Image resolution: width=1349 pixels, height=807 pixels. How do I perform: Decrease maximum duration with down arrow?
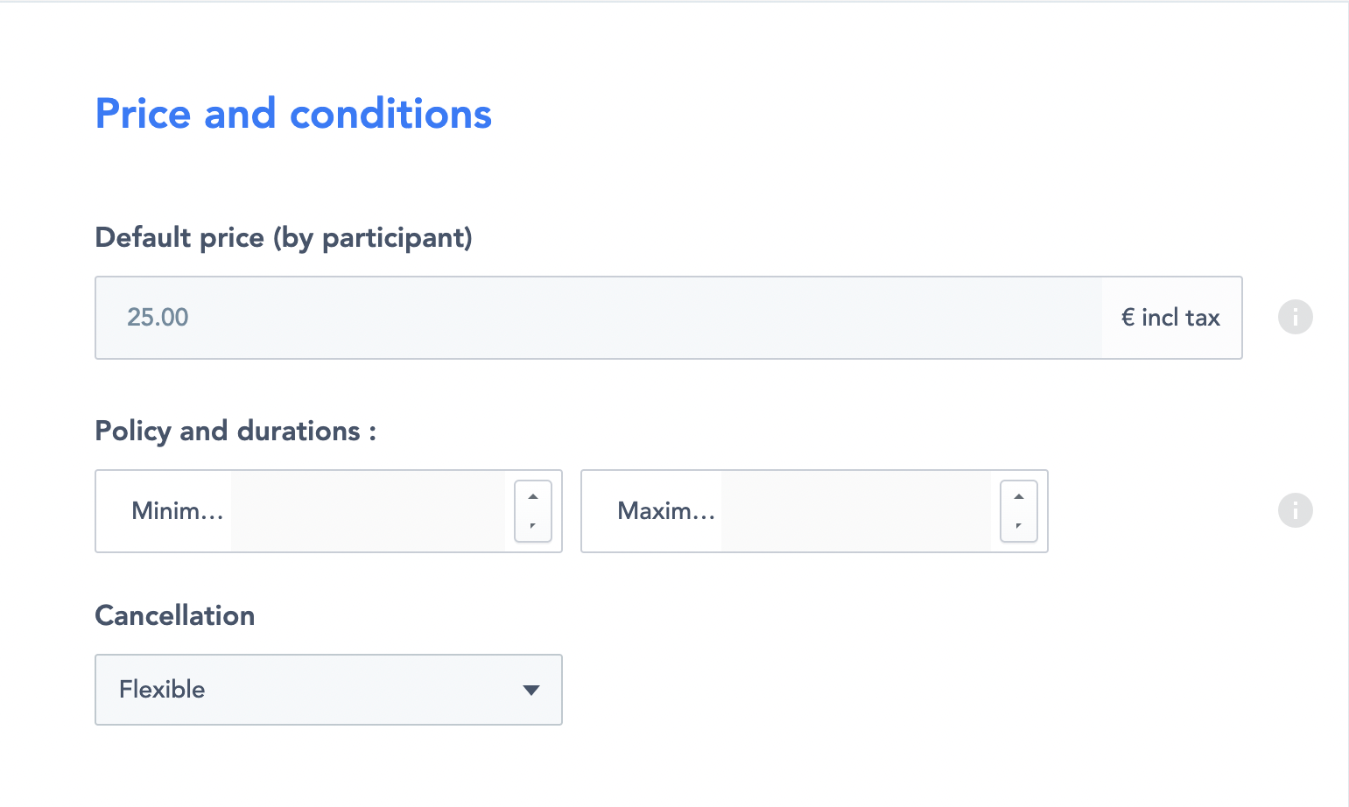(x=1018, y=525)
